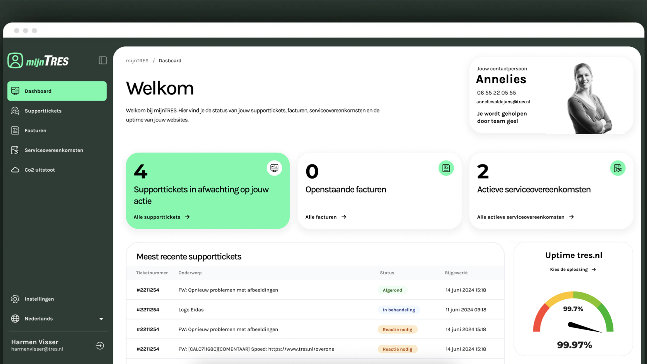Viewport: 647px width, 364px height.
Task: Open the Supporttickets sidebar item
Action: tap(43, 111)
